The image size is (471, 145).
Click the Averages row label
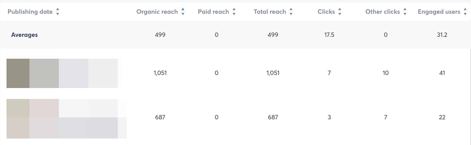(24, 35)
